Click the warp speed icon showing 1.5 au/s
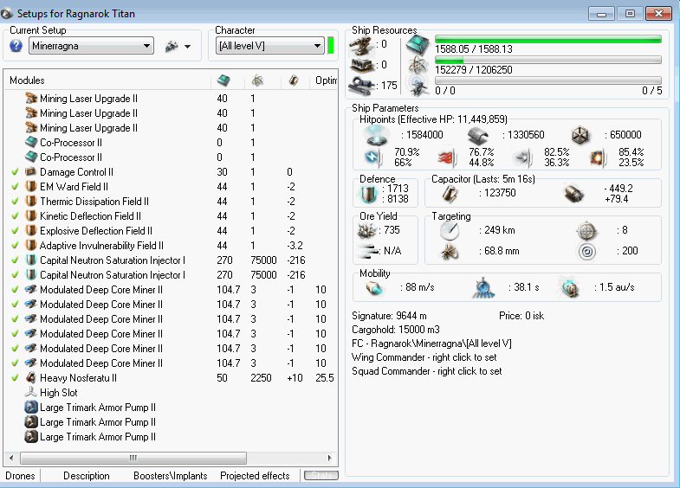680x488 pixels. [569, 288]
